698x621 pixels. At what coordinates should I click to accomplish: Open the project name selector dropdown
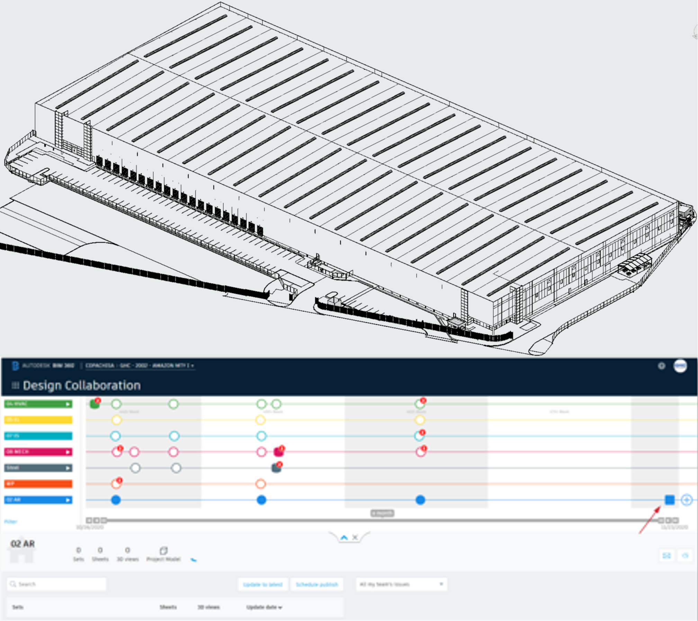pos(140,366)
